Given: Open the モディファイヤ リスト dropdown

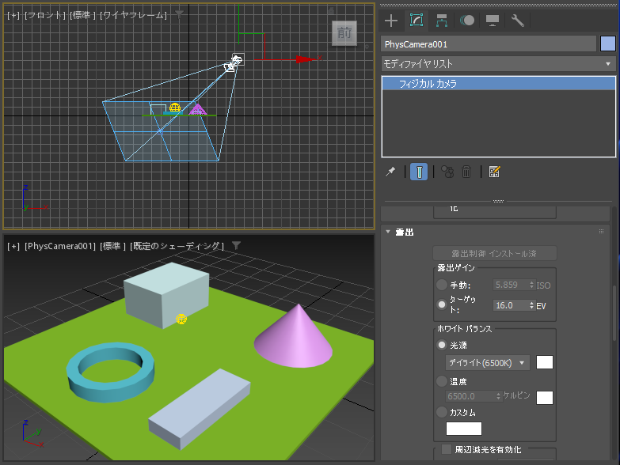Looking at the screenshot, I should coord(499,63).
